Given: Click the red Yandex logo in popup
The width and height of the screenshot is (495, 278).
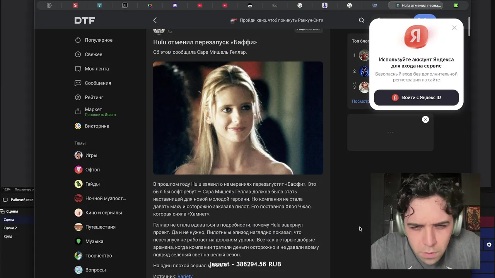Looking at the screenshot, I should pyautogui.click(x=416, y=37).
